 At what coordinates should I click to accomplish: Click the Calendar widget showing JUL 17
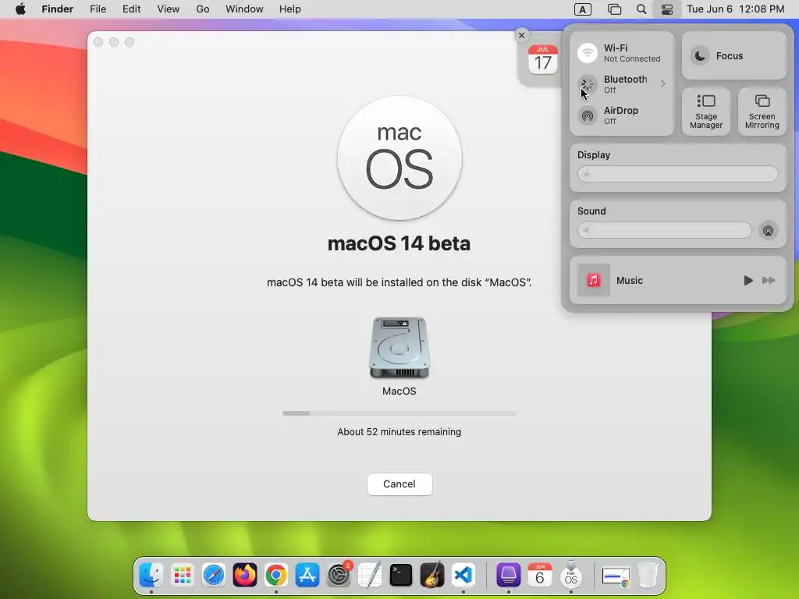pos(543,60)
